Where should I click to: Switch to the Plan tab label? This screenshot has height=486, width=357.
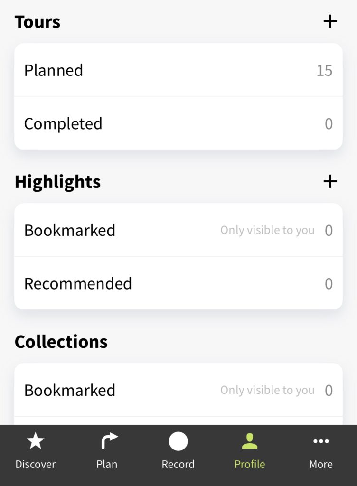[x=107, y=464]
